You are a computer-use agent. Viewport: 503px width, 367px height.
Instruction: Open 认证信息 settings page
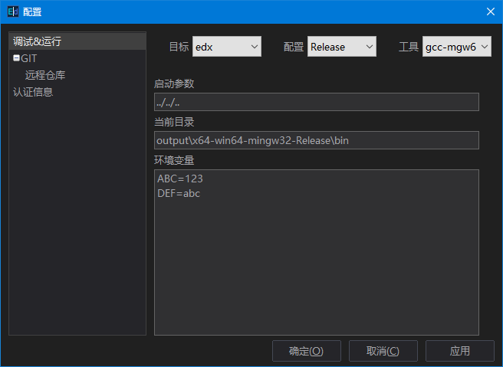tap(33, 92)
